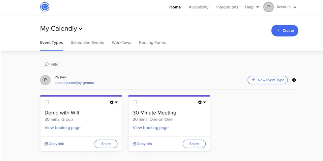Switch to Scheduled Events tab
This screenshot has width=323, height=161.
(87, 42)
